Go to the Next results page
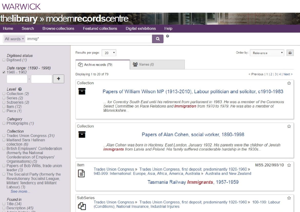The height and width of the screenshot is (212, 300). click(x=288, y=74)
